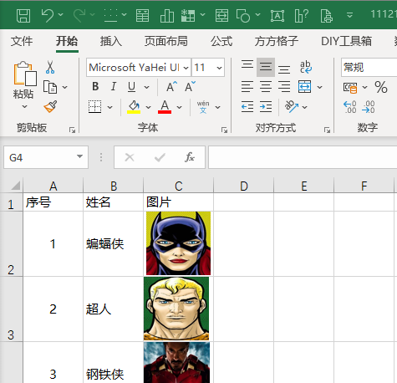
Task: Click the Save icon in quick access toolbar
Action: [23, 15]
